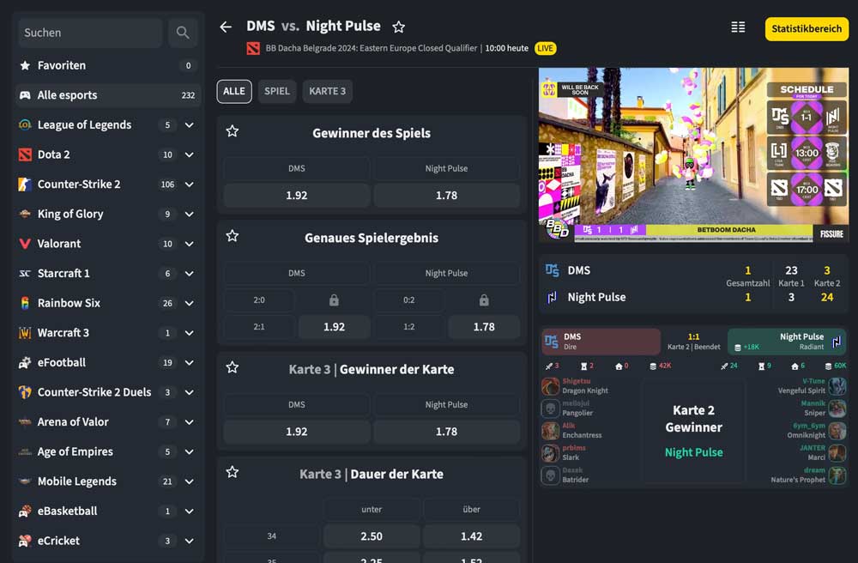
Task: Favorite the Gewinner des Spiels market
Action: pyautogui.click(x=233, y=131)
